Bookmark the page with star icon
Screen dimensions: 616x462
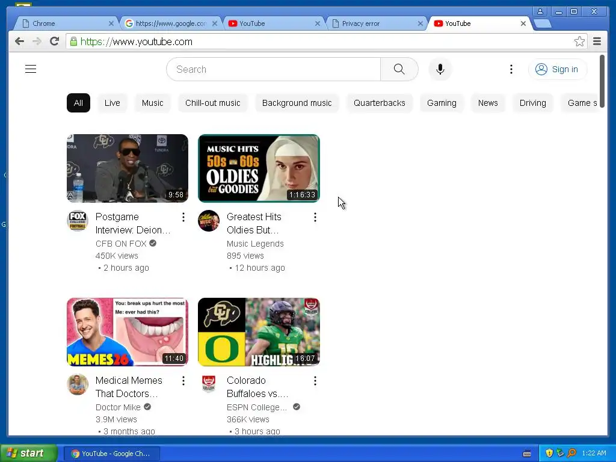tap(579, 42)
